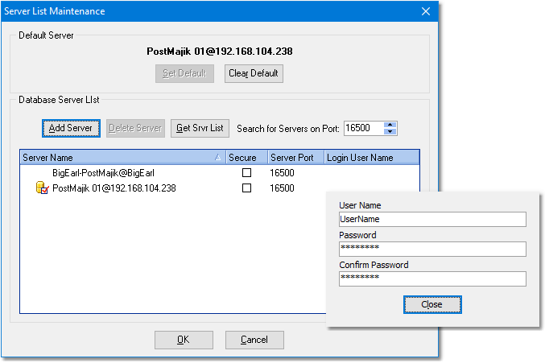Click the bold default server name text
This screenshot has height=363, width=545.
tap(219, 52)
